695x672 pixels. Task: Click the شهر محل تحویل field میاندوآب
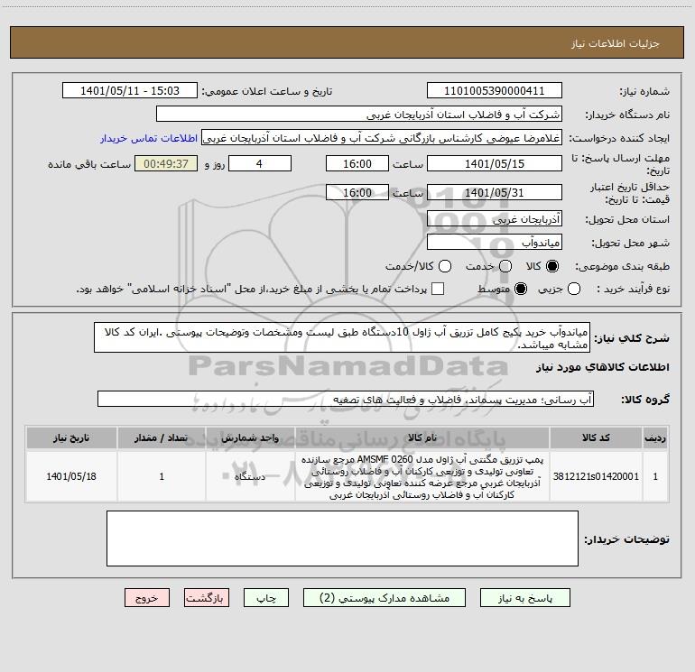[x=495, y=242]
